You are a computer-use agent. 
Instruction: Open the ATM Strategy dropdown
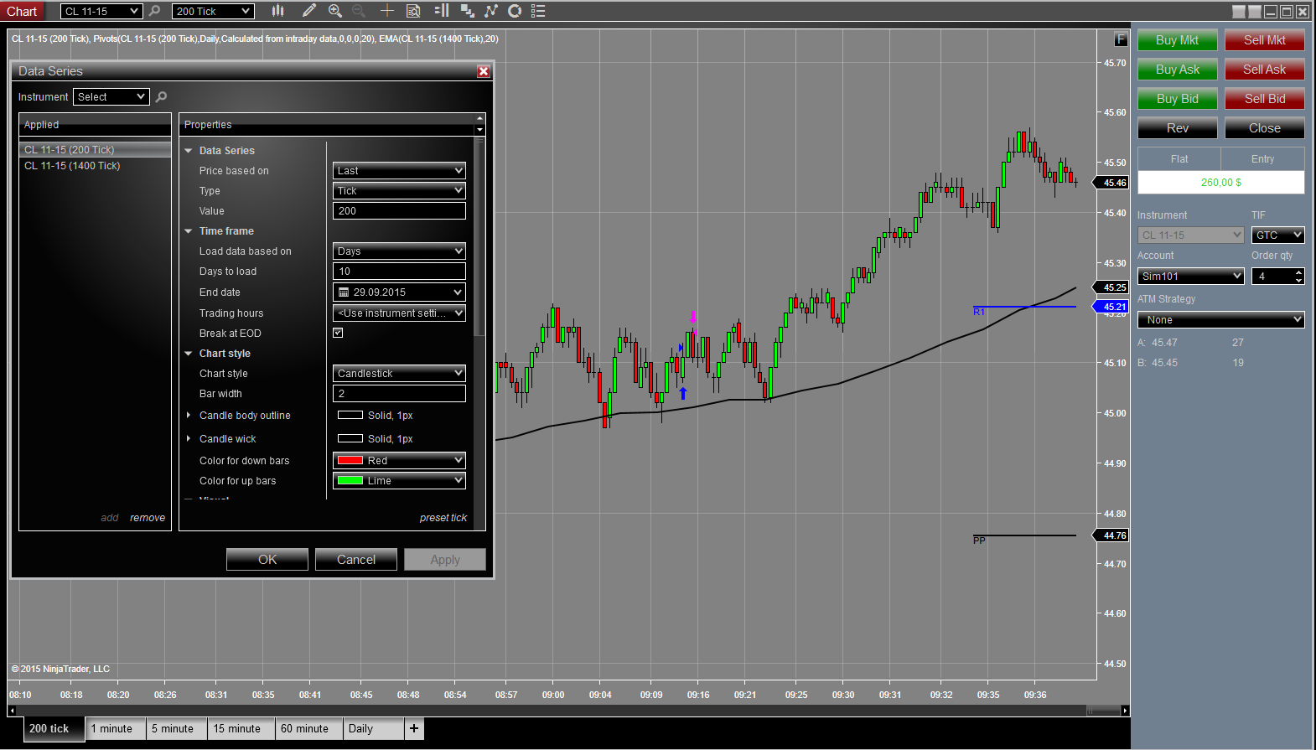pos(1221,320)
